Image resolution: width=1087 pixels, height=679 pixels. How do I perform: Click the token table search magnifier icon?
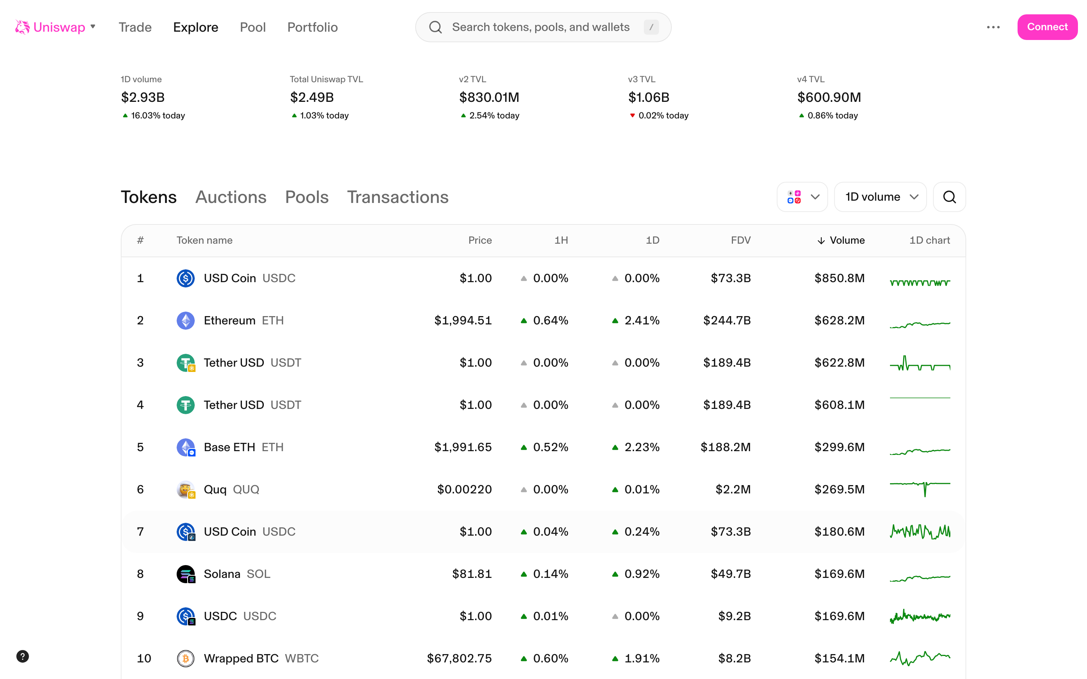coord(949,197)
